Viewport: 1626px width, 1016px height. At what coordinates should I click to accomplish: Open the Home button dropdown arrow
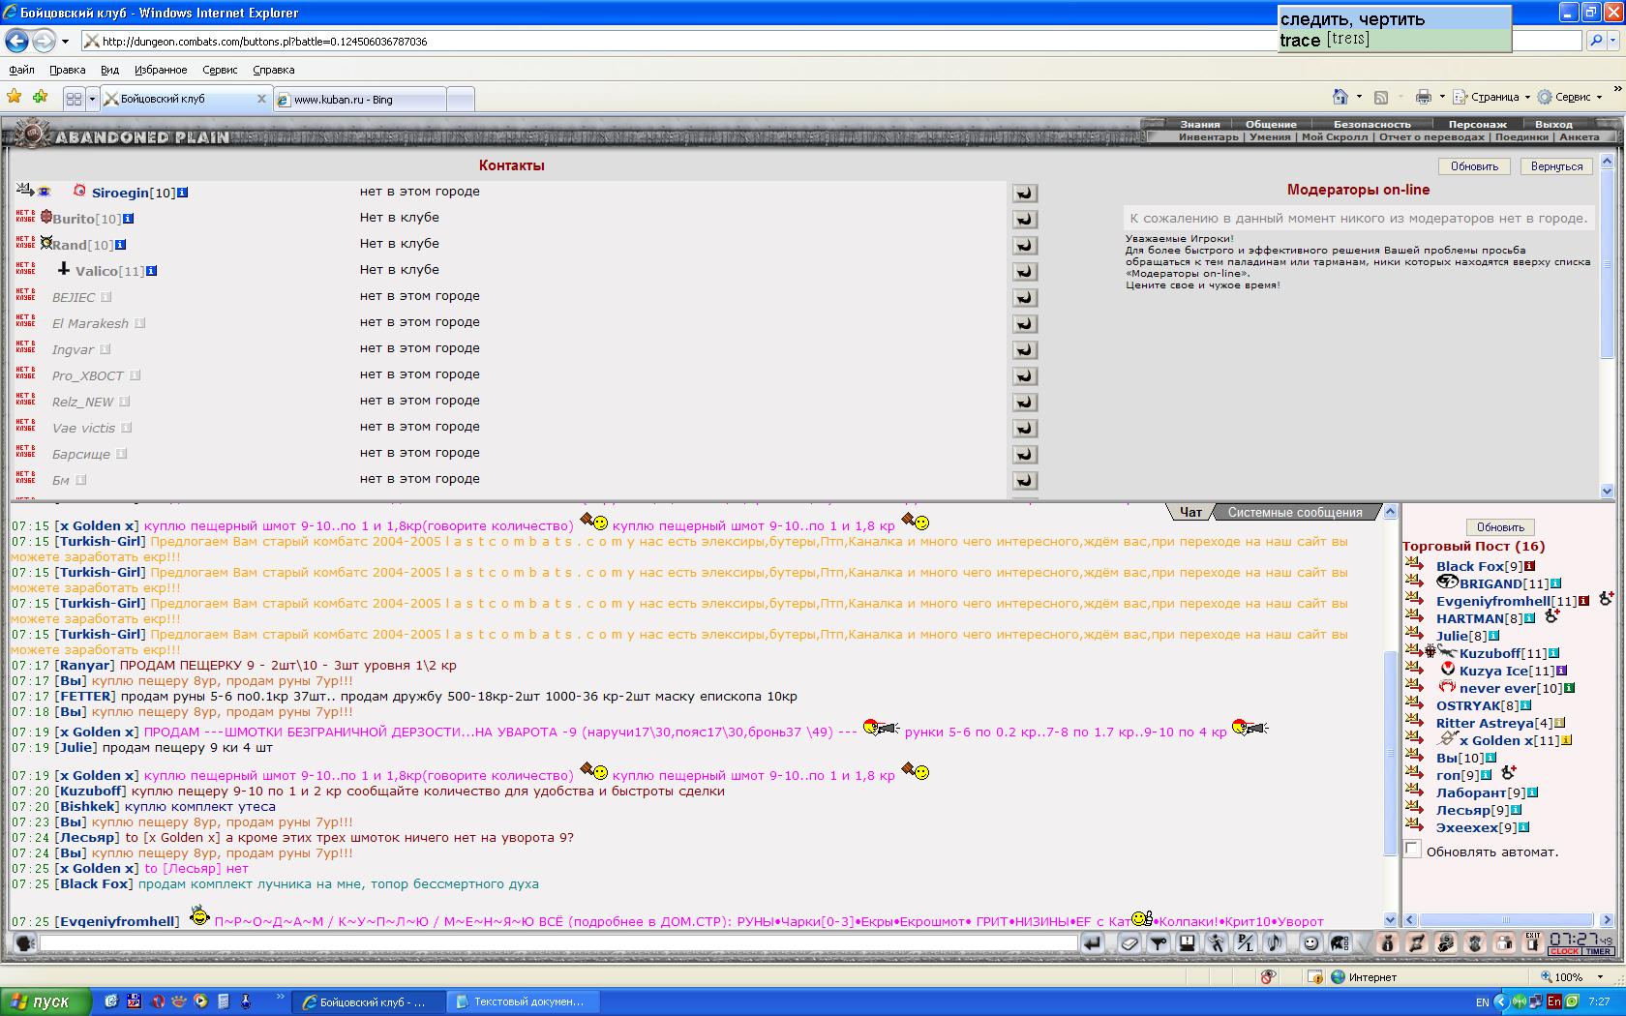pos(1359,97)
